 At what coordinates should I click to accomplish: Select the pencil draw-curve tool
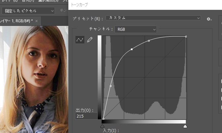(90, 40)
